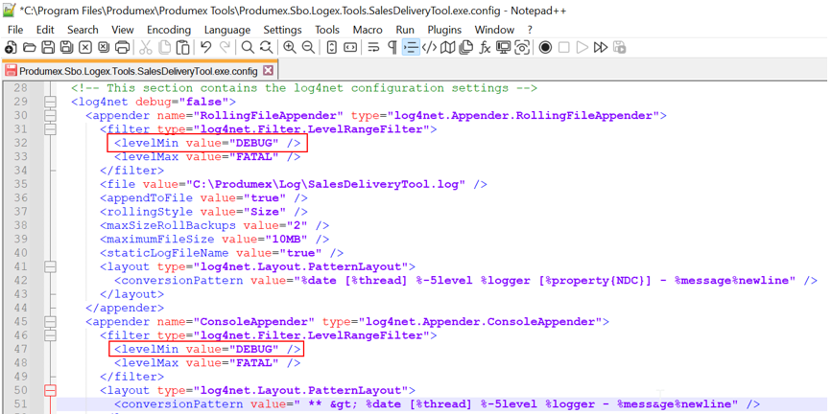Save the currently recorded macro

coord(619,48)
